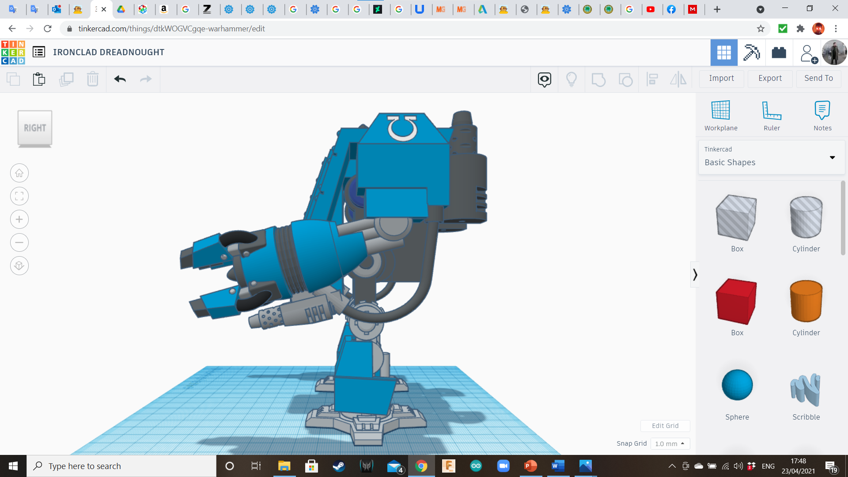Toggle perspective/orthographic view cube icon
848x477 pixels.
click(x=19, y=266)
